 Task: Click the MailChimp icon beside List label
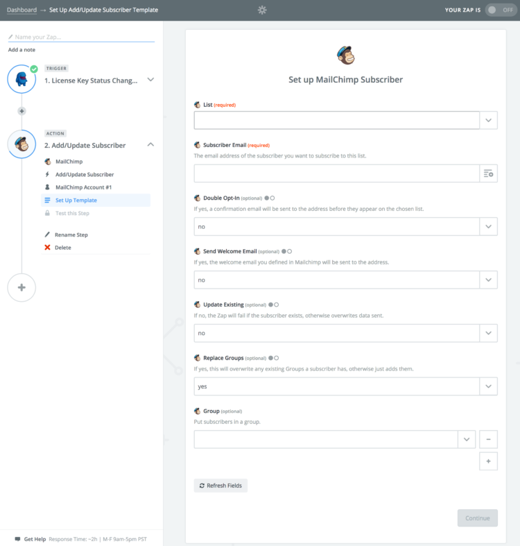pos(198,105)
